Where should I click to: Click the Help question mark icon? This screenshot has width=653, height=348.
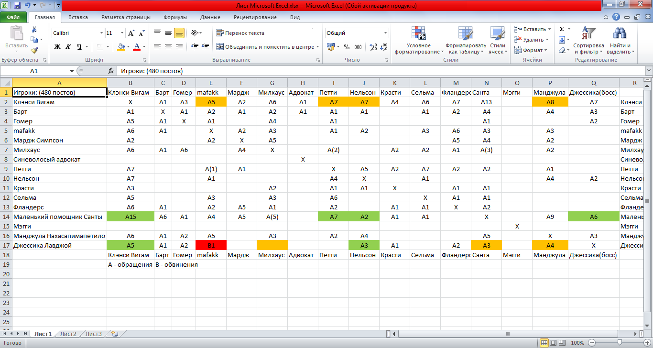[617, 17]
